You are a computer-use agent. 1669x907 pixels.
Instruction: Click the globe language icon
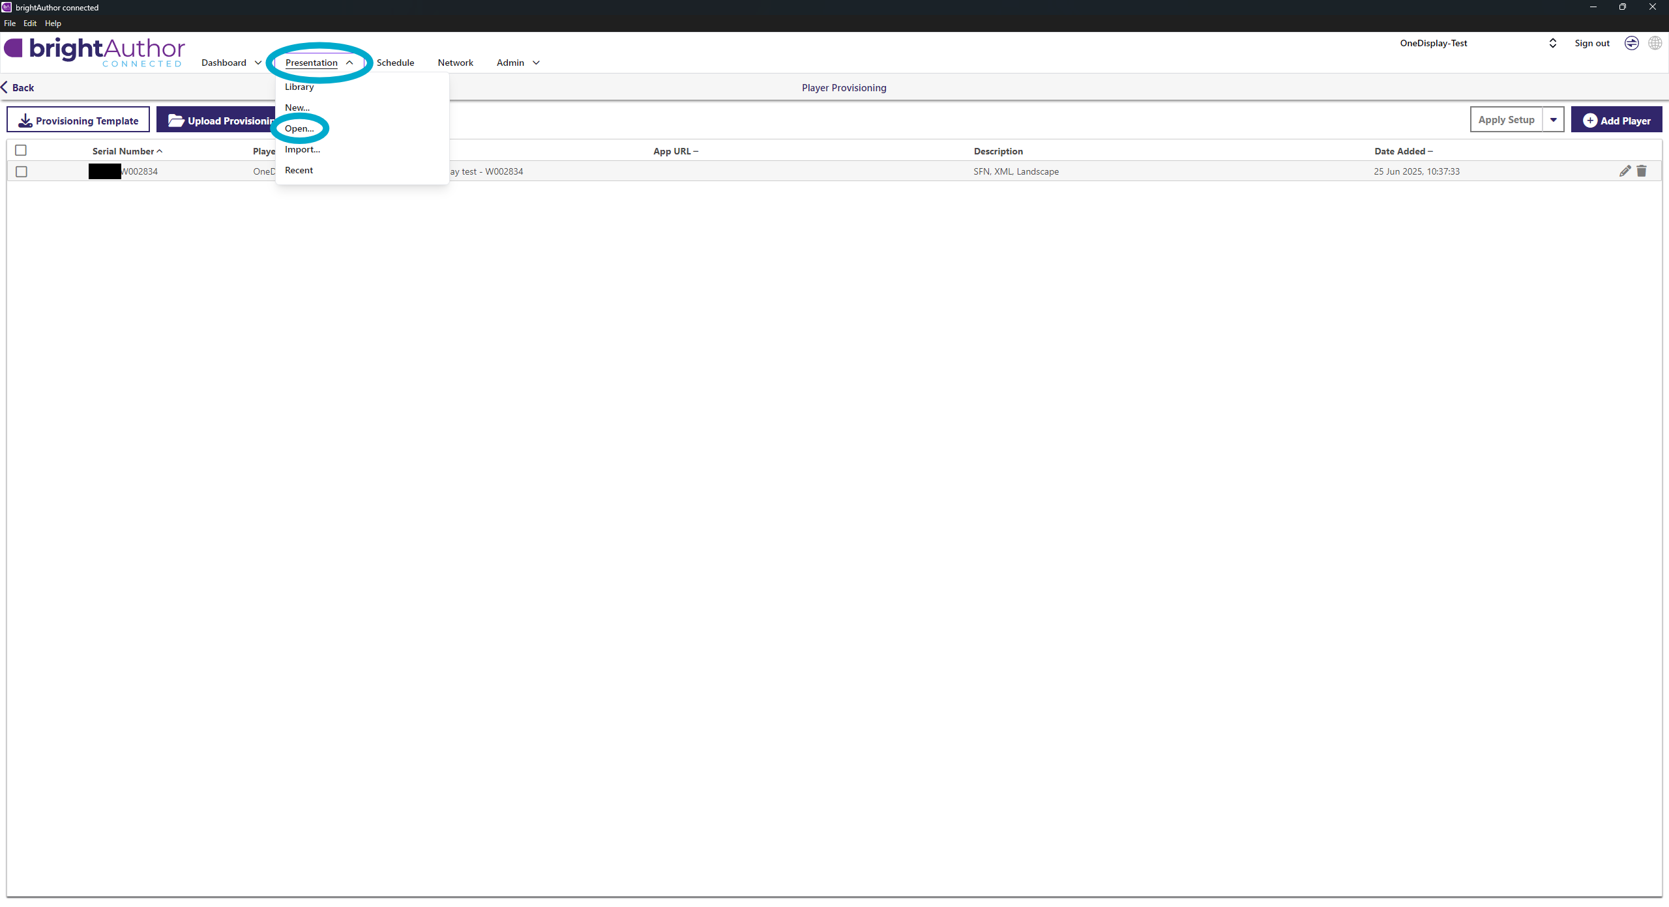1655,43
